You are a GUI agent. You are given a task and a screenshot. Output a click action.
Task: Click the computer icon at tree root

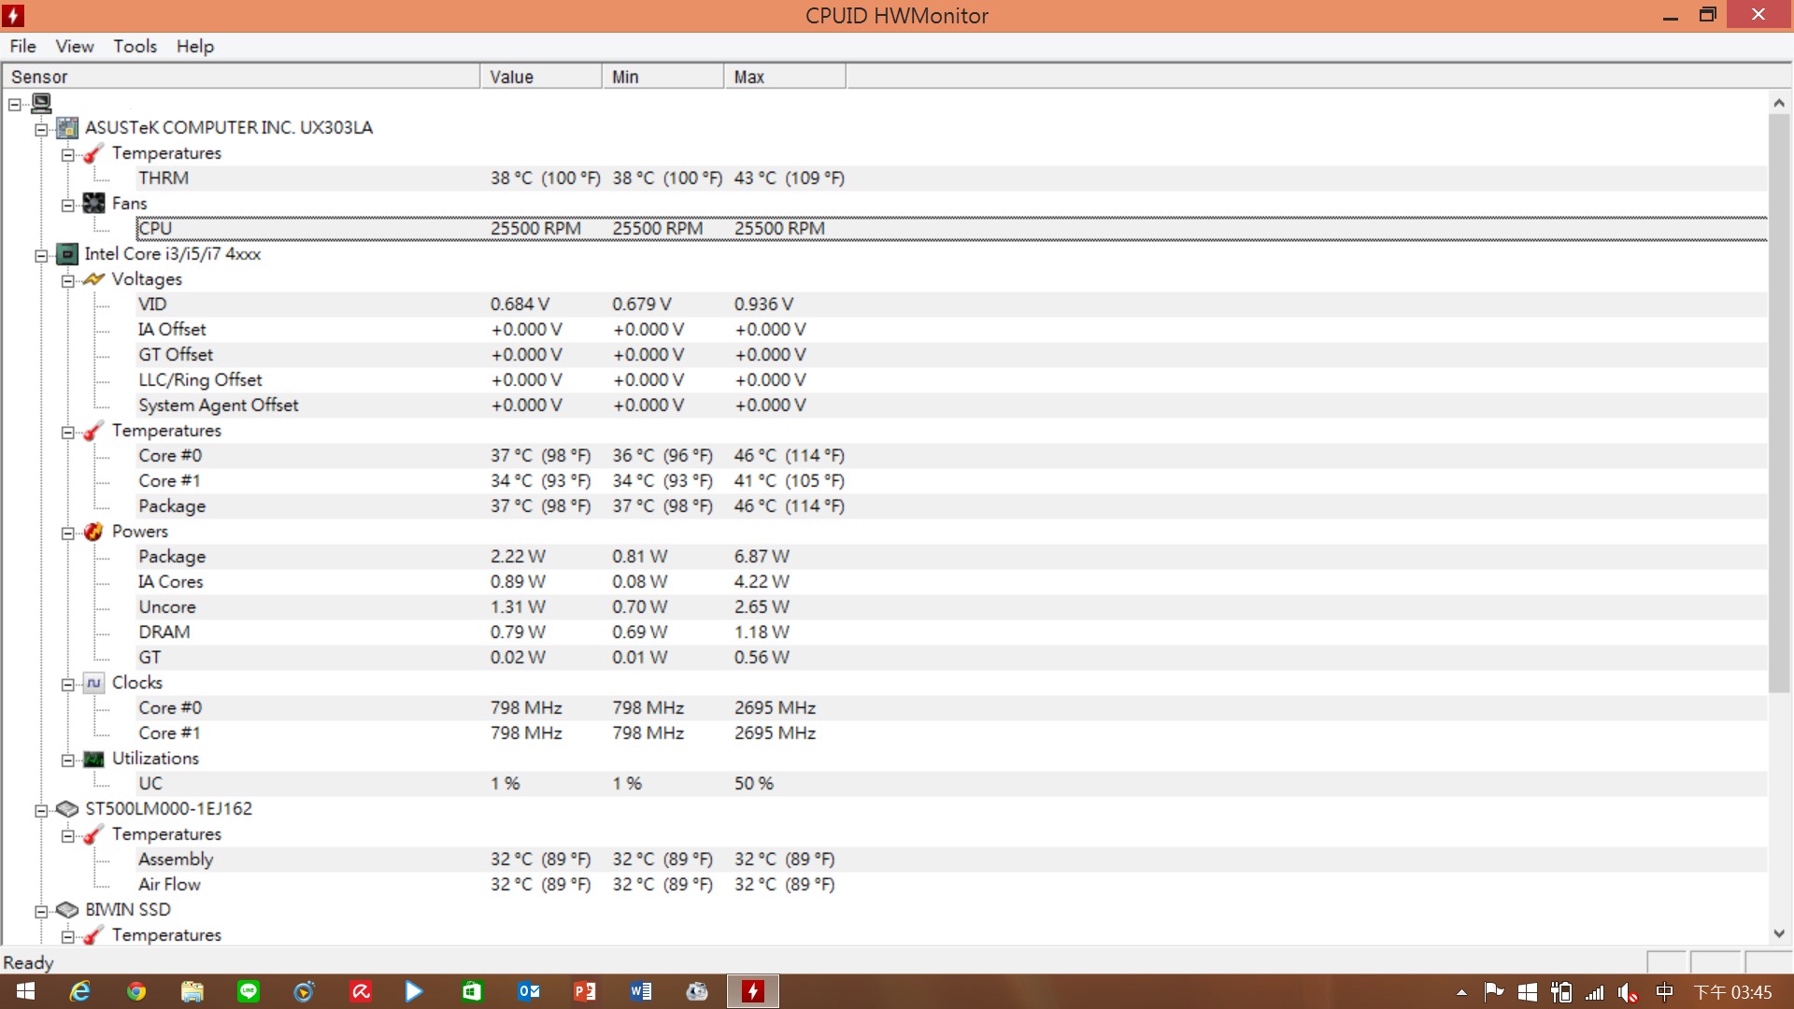tap(41, 103)
